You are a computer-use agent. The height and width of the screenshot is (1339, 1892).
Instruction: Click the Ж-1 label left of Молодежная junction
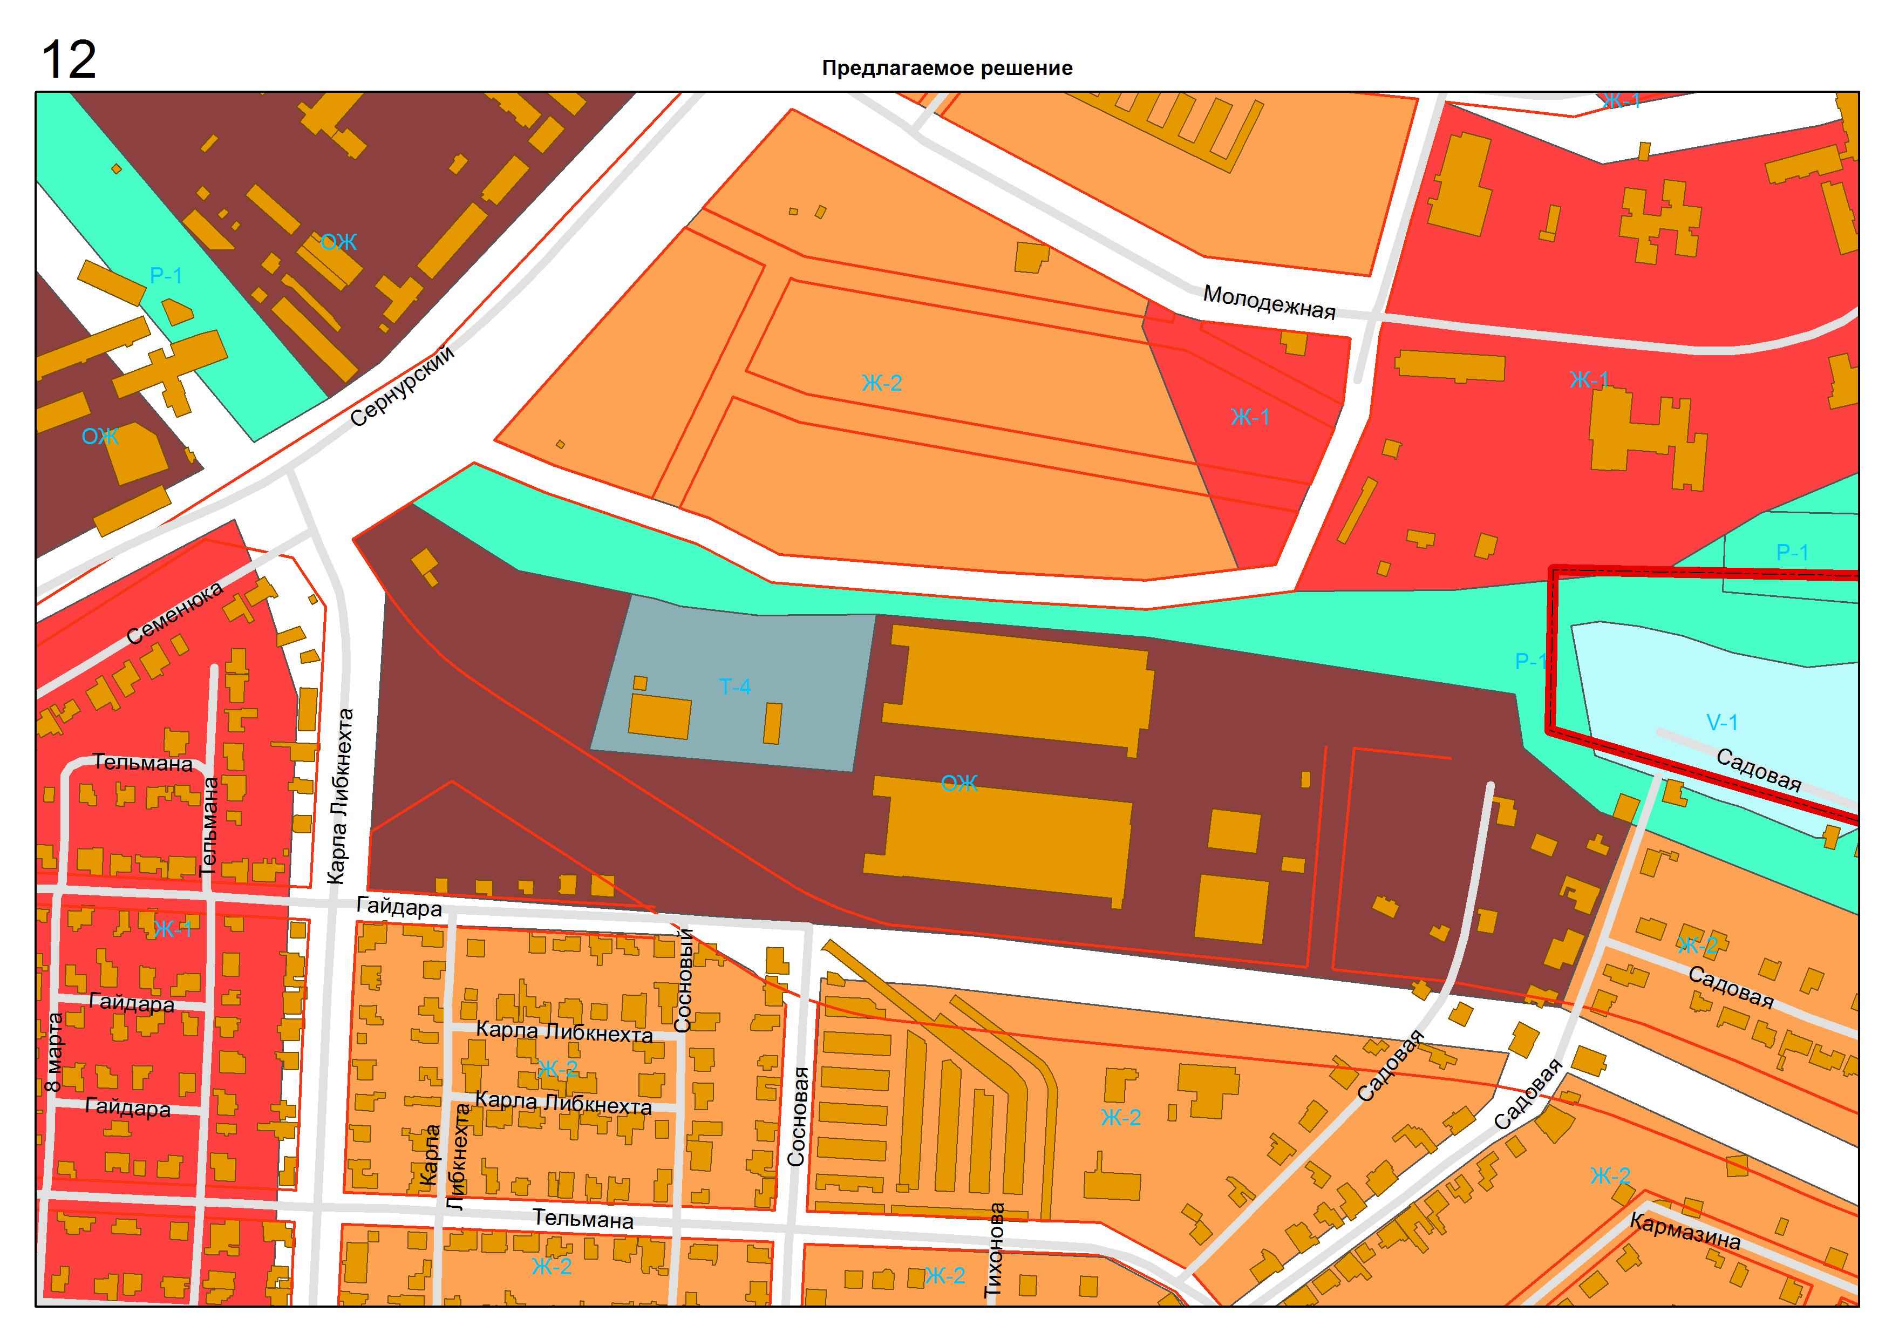[x=1250, y=417]
